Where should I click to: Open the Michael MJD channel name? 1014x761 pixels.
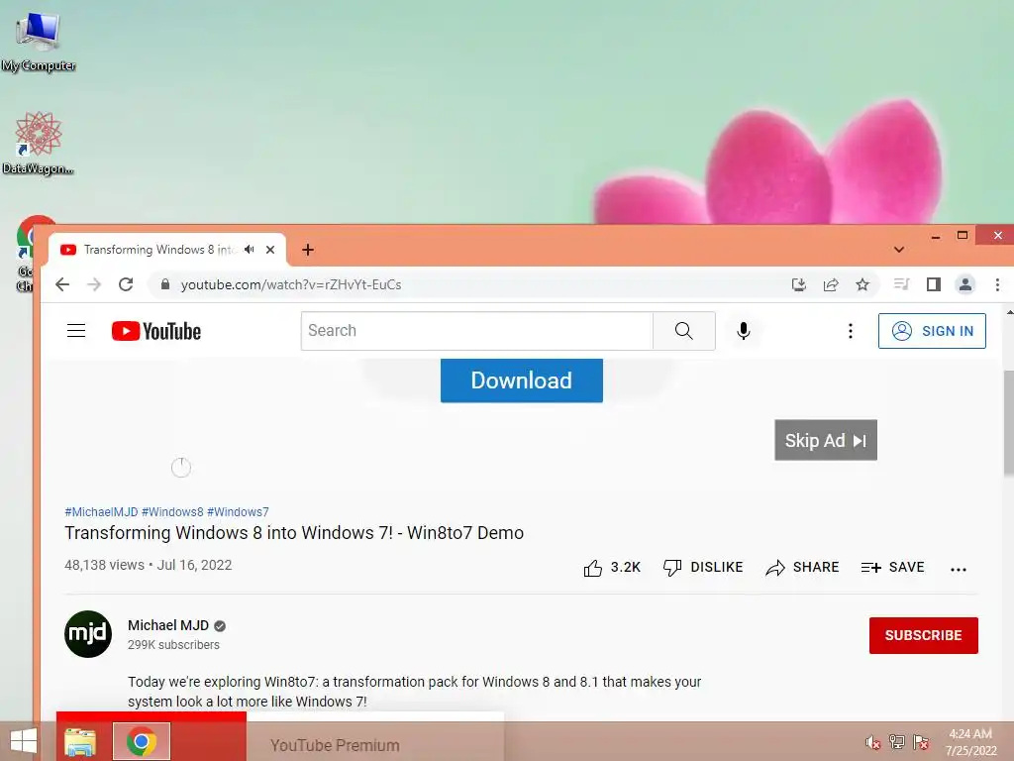coord(168,626)
